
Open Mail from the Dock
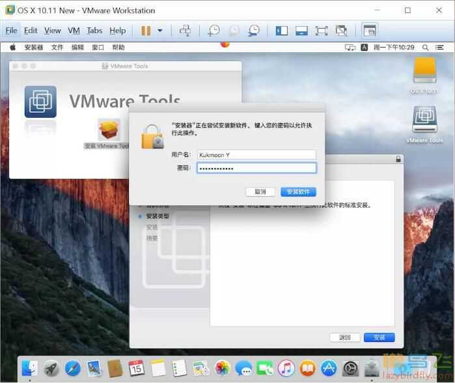click(94, 369)
